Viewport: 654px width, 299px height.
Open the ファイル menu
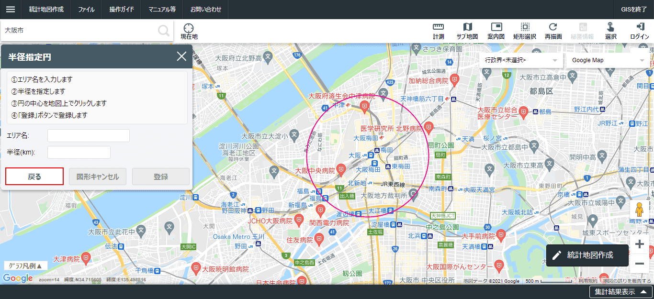point(86,10)
